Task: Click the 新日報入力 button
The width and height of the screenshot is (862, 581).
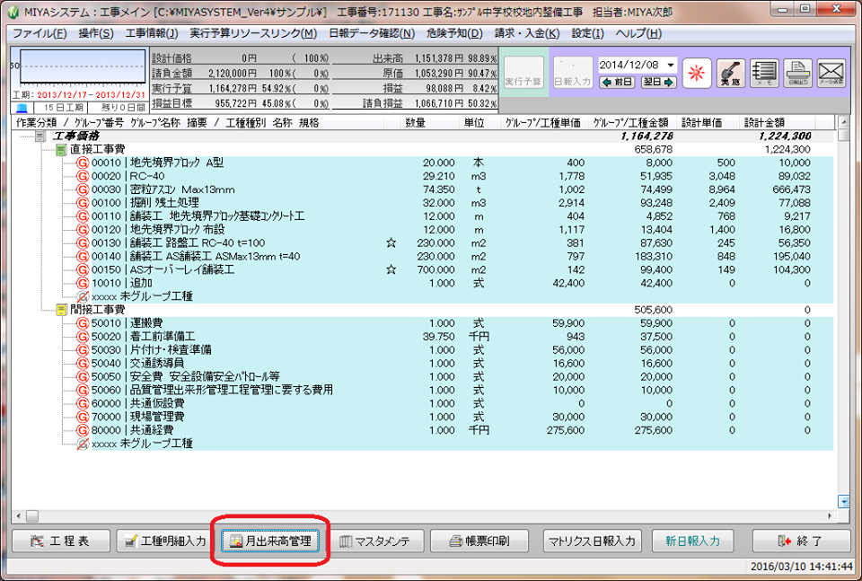Action: (x=692, y=541)
